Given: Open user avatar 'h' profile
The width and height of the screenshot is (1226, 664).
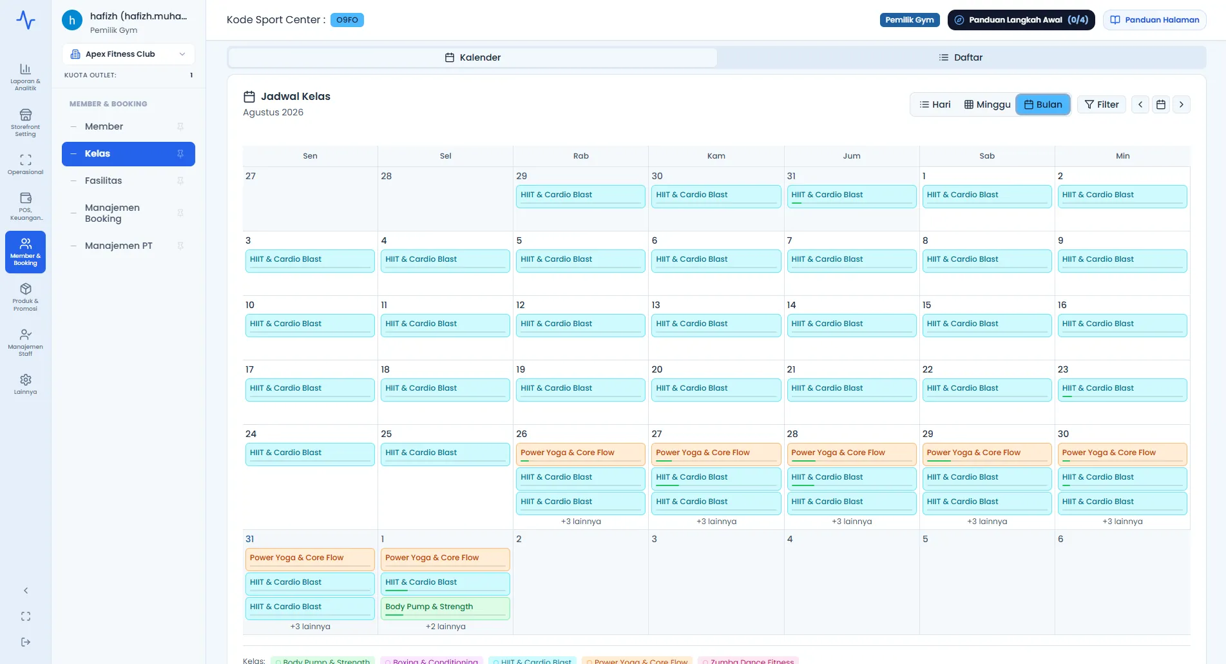Looking at the screenshot, I should 72,20.
